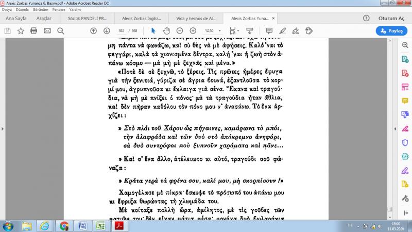Viewport: 412px width, 232px height.
Task: Choose the Selection arrow tool
Action: point(153,31)
